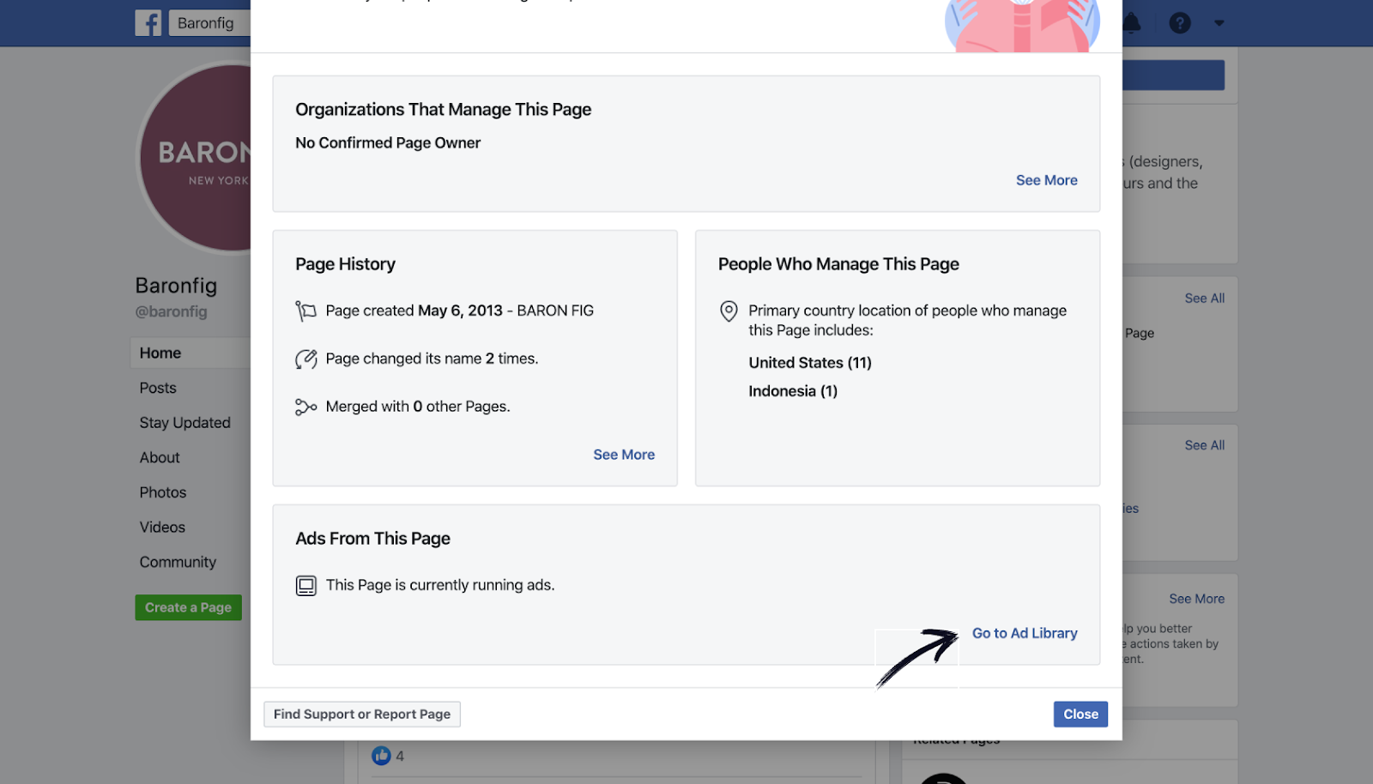Image resolution: width=1373 pixels, height=784 pixels.
Task: Open the help question mark icon
Action: point(1180,23)
